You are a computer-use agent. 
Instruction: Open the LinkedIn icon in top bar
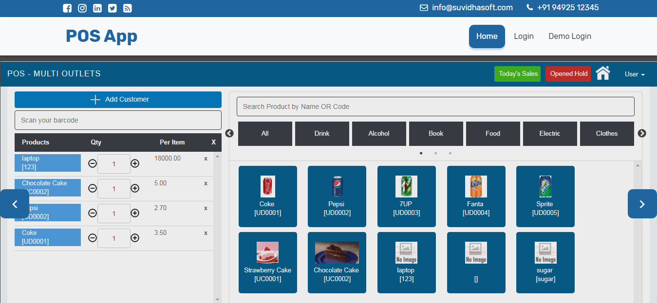pos(97,8)
